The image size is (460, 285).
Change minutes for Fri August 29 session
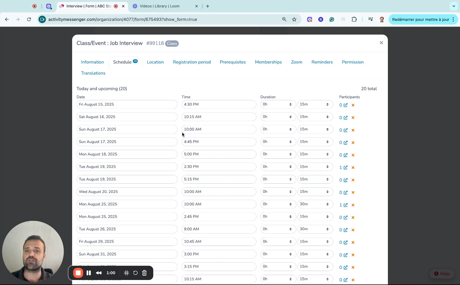pyautogui.click(x=315, y=241)
